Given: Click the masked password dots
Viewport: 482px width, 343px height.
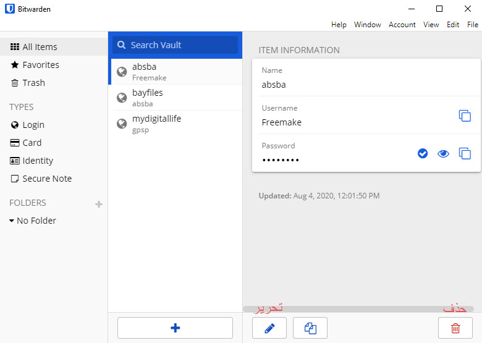Looking at the screenshot, I should (x=281, y=160).
